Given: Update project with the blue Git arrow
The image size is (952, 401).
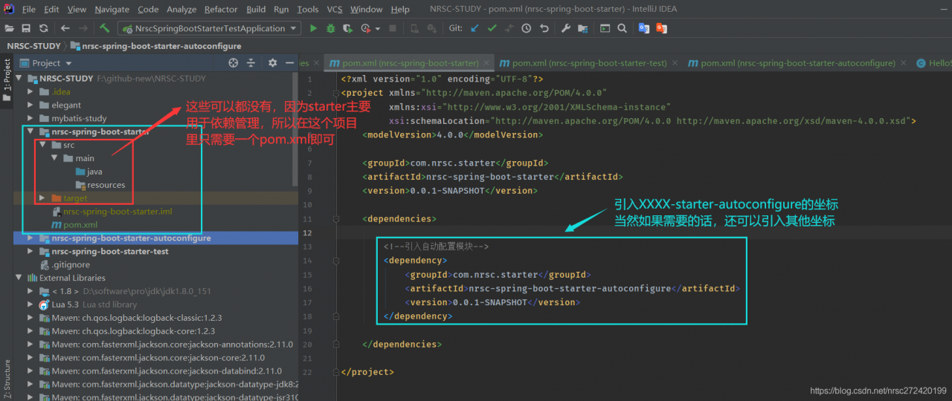Looking at the screenshot, I should (x=475, y=28).
